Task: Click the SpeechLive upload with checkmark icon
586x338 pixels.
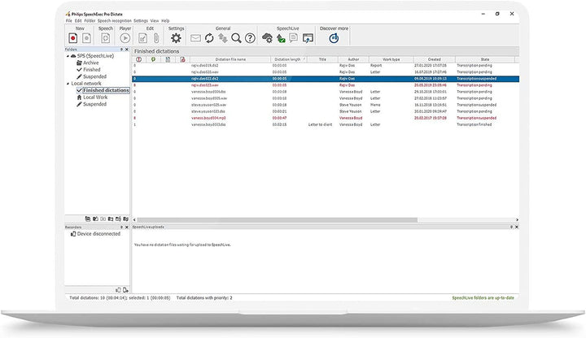Action: pos(281,38)
